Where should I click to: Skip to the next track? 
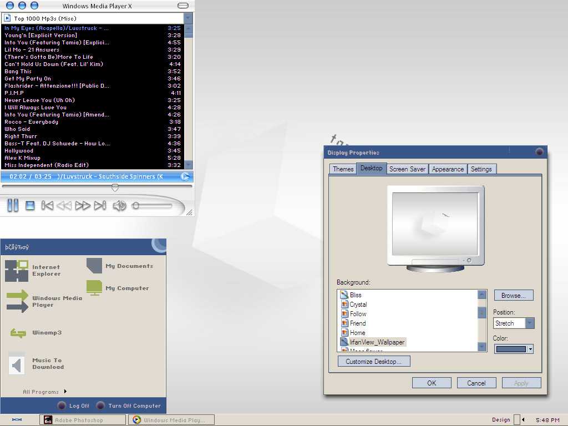pos(100,205)
